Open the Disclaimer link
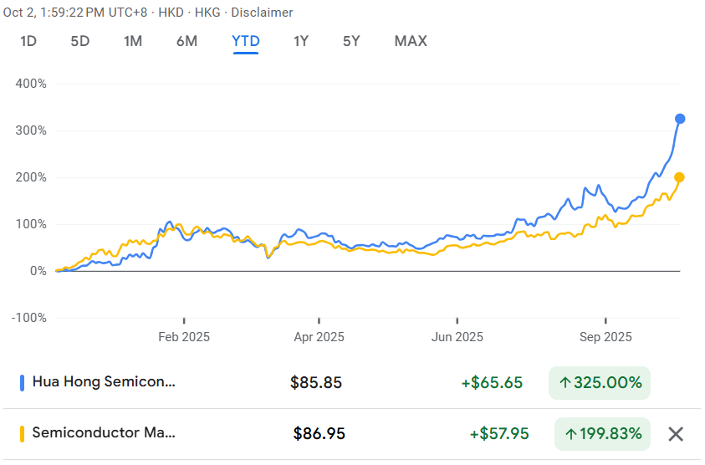The image size is (705, 465). [262, 13]
